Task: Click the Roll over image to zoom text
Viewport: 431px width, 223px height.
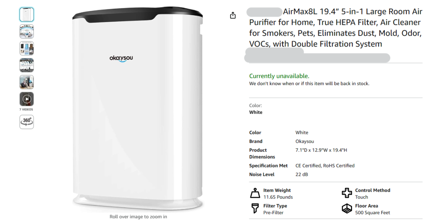Action: pos(138,217)
